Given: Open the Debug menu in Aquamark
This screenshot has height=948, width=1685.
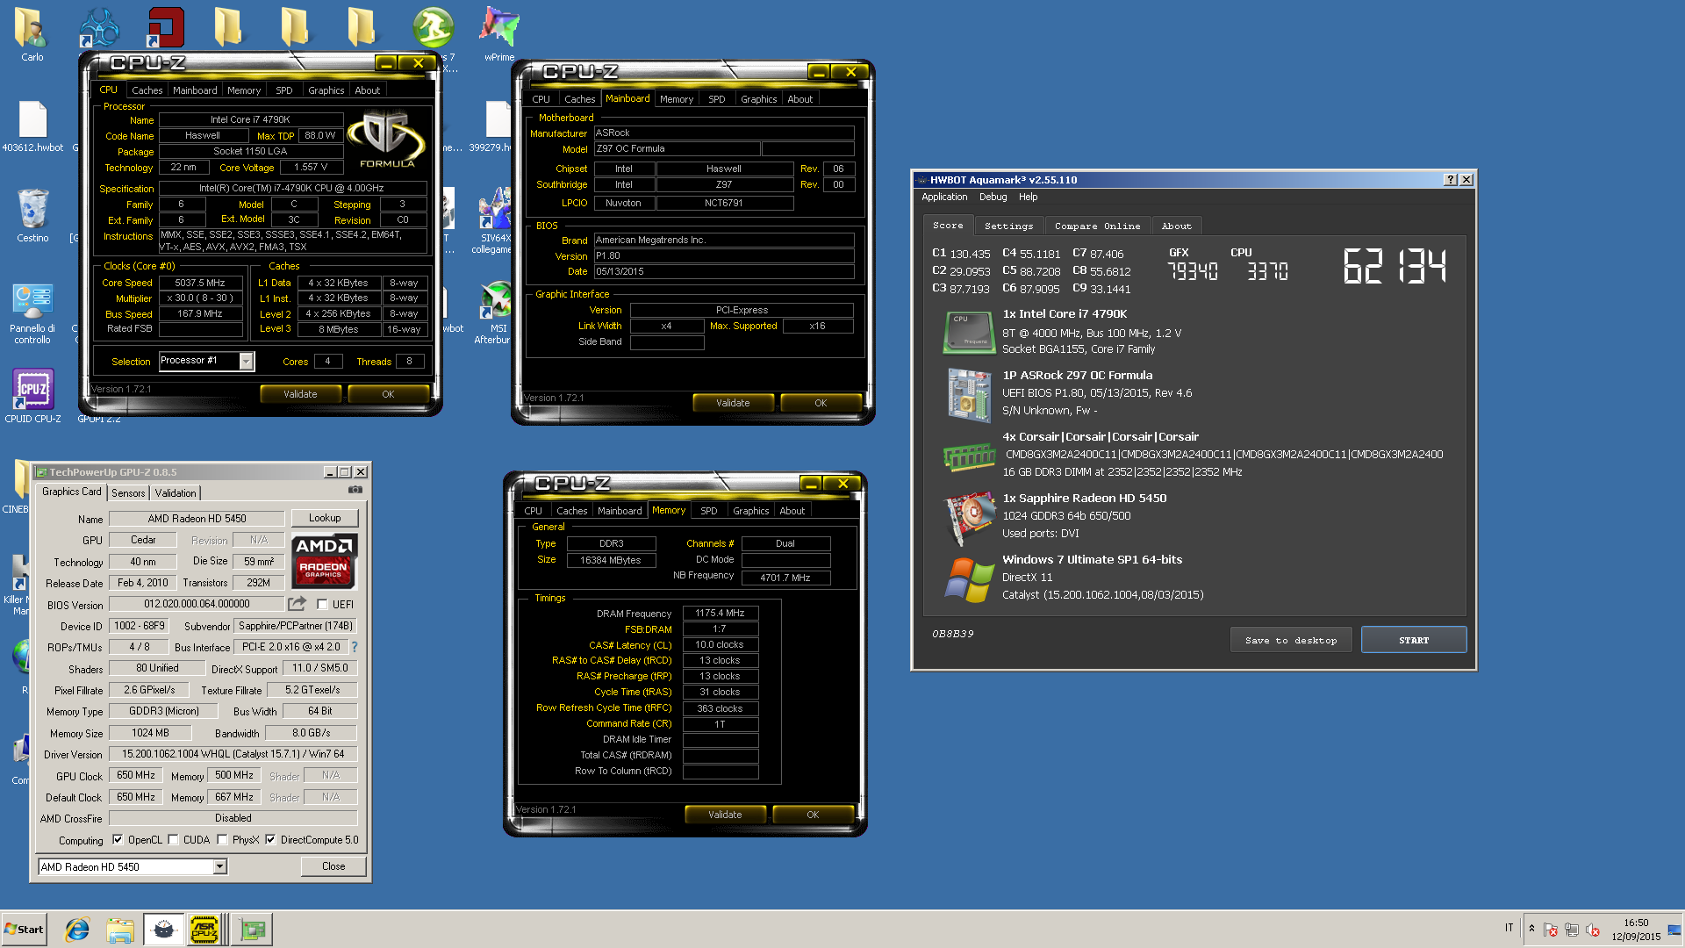Looking at the screenshot, I should pos(993,197).
